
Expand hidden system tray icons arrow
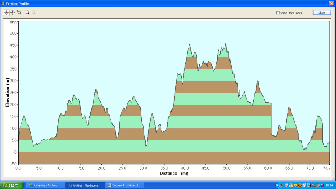tap(277, 186)
